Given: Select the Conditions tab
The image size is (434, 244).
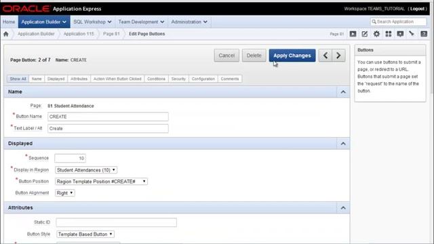Looking at the screenshot, I should click(x=156, y=79).
